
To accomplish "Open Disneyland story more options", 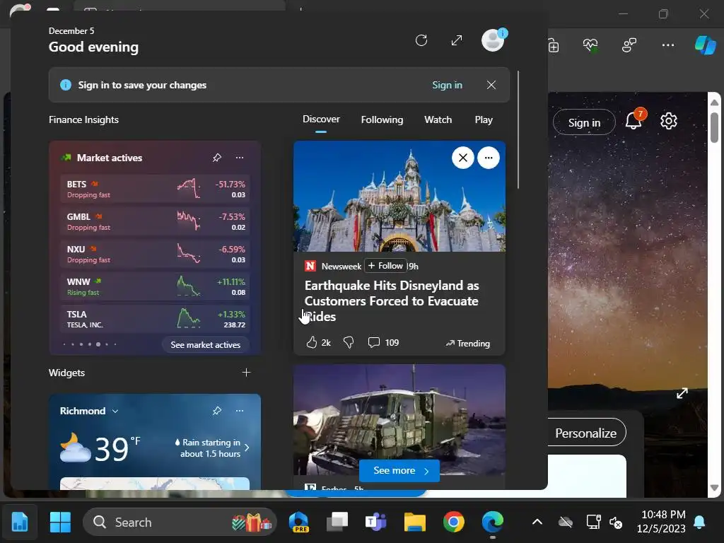I will coord(489,158).
